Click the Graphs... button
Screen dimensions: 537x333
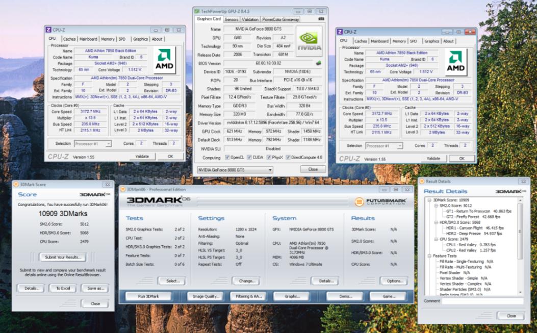click(292, 296)
